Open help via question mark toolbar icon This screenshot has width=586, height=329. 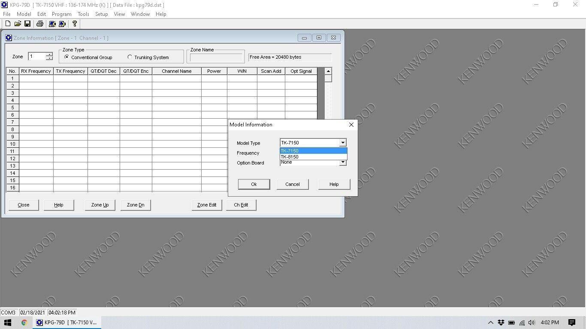(75, 24)
